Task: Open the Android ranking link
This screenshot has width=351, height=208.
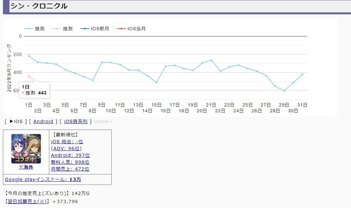Action: [43, 122]
